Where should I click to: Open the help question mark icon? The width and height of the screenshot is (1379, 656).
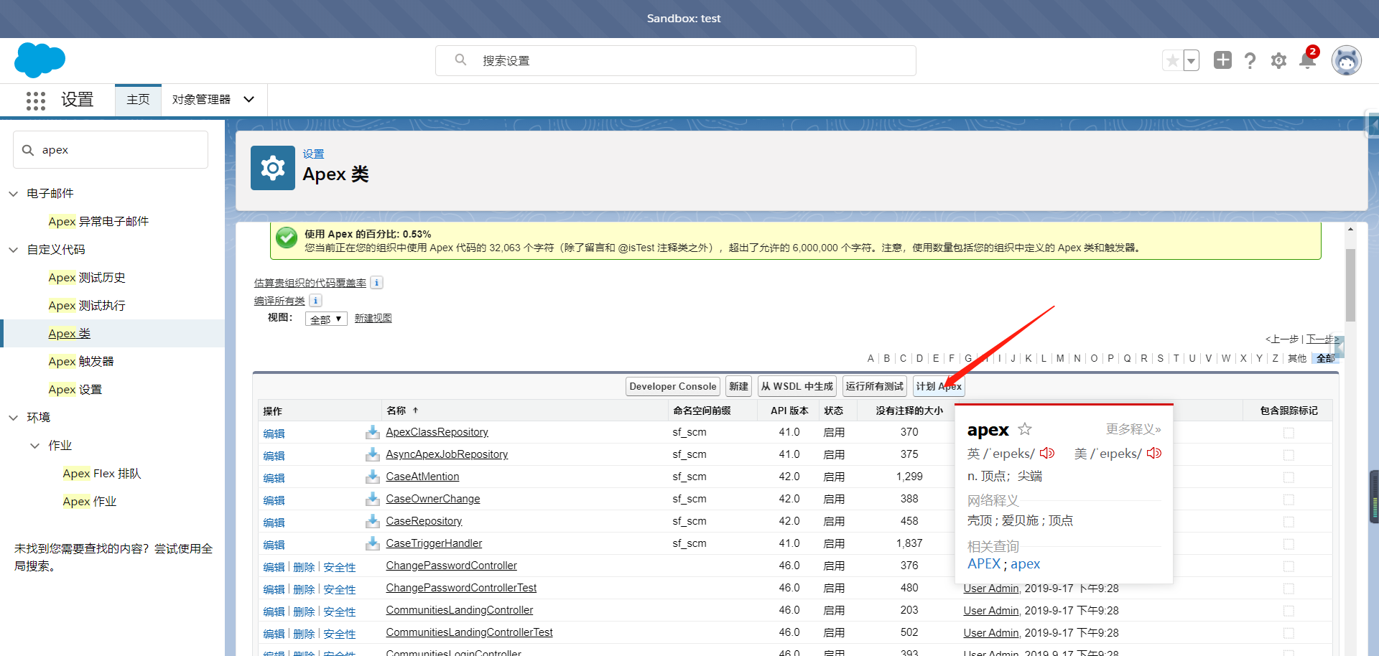(1250, 60)
